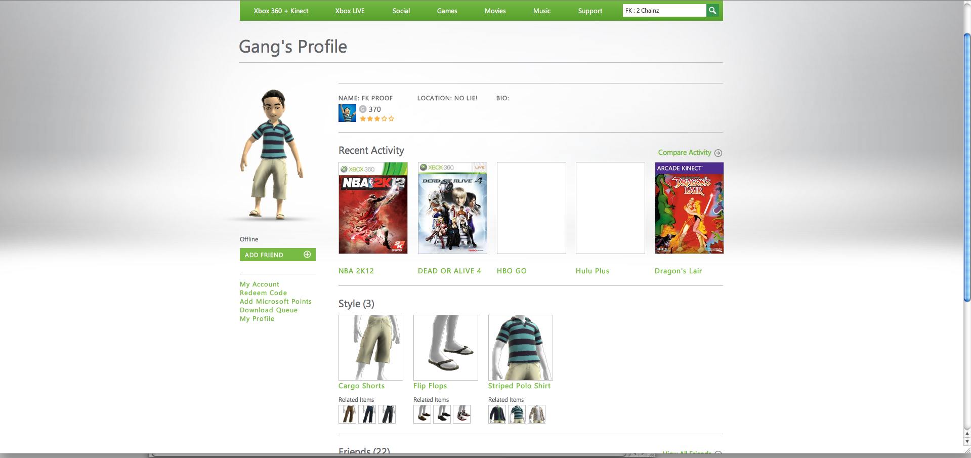Select second related item under Flip Flops
This screenshot has height=458, width=971.
click(442, 414)
